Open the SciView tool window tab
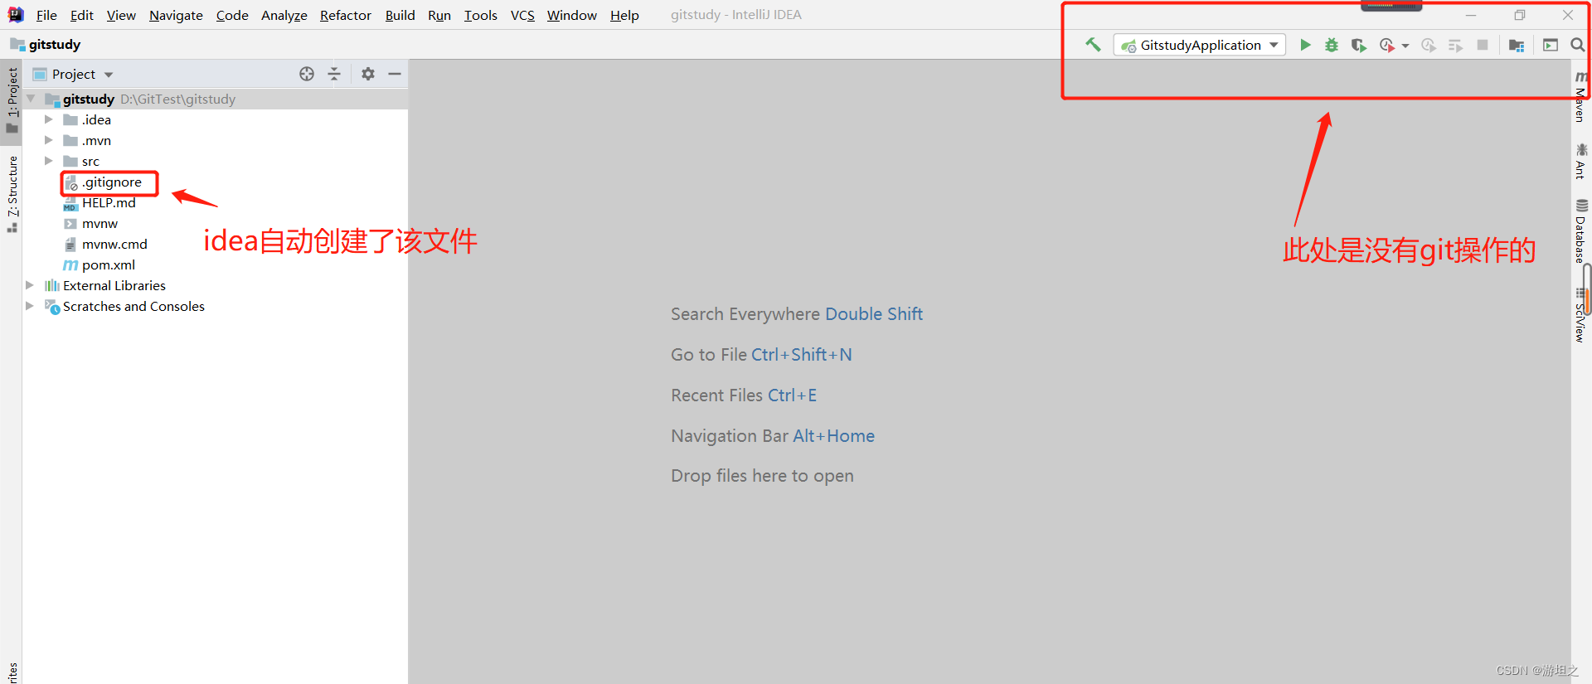Screen dimensions: 1592x684 point(1580,315)
